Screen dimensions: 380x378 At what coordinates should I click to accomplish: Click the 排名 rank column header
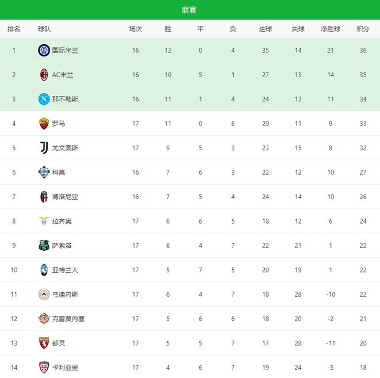[14, 29]
